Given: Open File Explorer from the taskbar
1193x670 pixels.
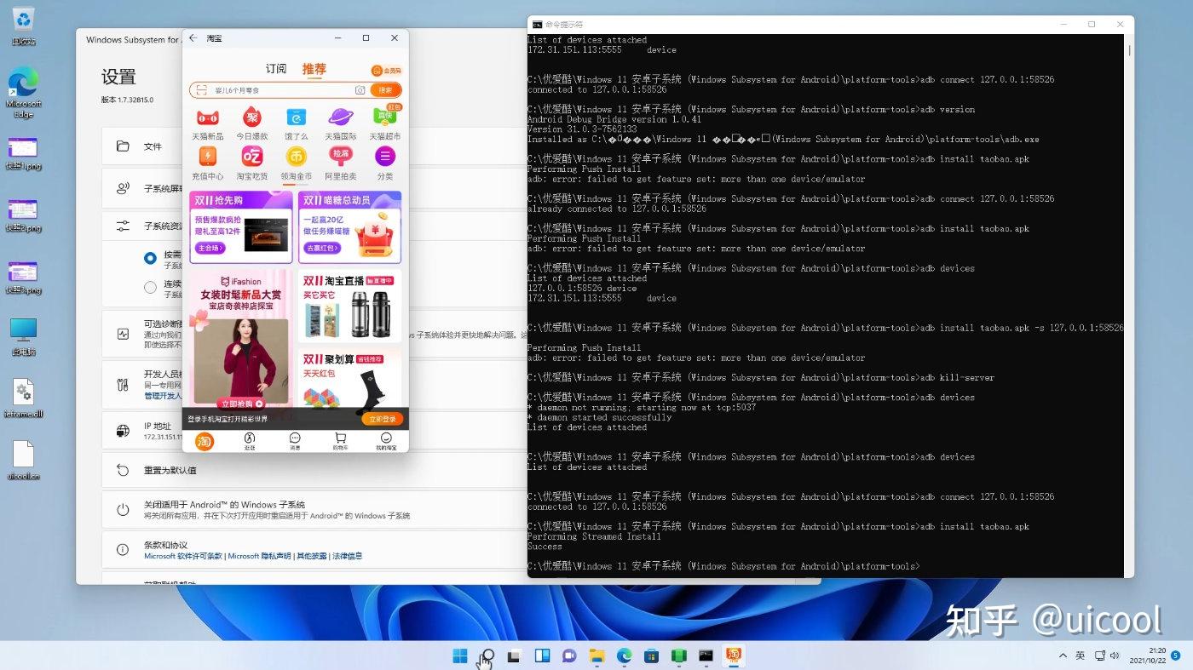Looking at the screenshot, I should pyautogui.click(x=596, y=656).
